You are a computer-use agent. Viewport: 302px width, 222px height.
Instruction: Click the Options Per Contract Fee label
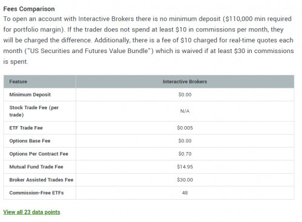(39, 154)
